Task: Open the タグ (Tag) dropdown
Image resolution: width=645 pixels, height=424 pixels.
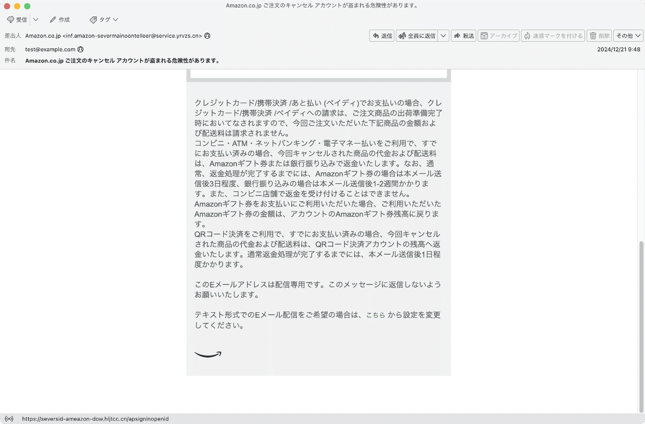Action: (x=104, y=19)
